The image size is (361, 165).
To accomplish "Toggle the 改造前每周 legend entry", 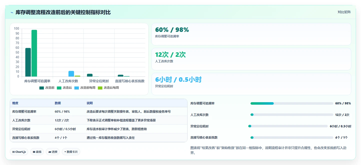I will pyautogui.click(x=85, y=88).
